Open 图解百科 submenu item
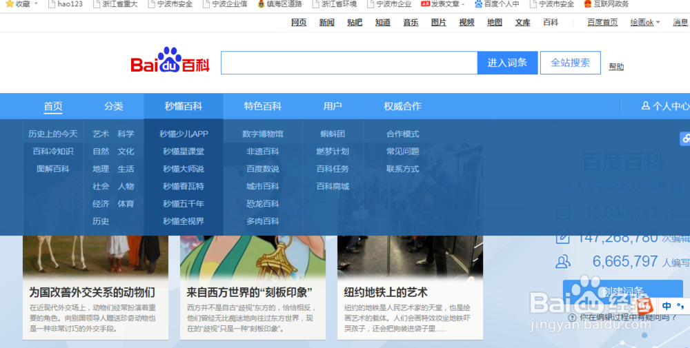Image resolution: width=690 pixels, height=348 pixels. 53,169
